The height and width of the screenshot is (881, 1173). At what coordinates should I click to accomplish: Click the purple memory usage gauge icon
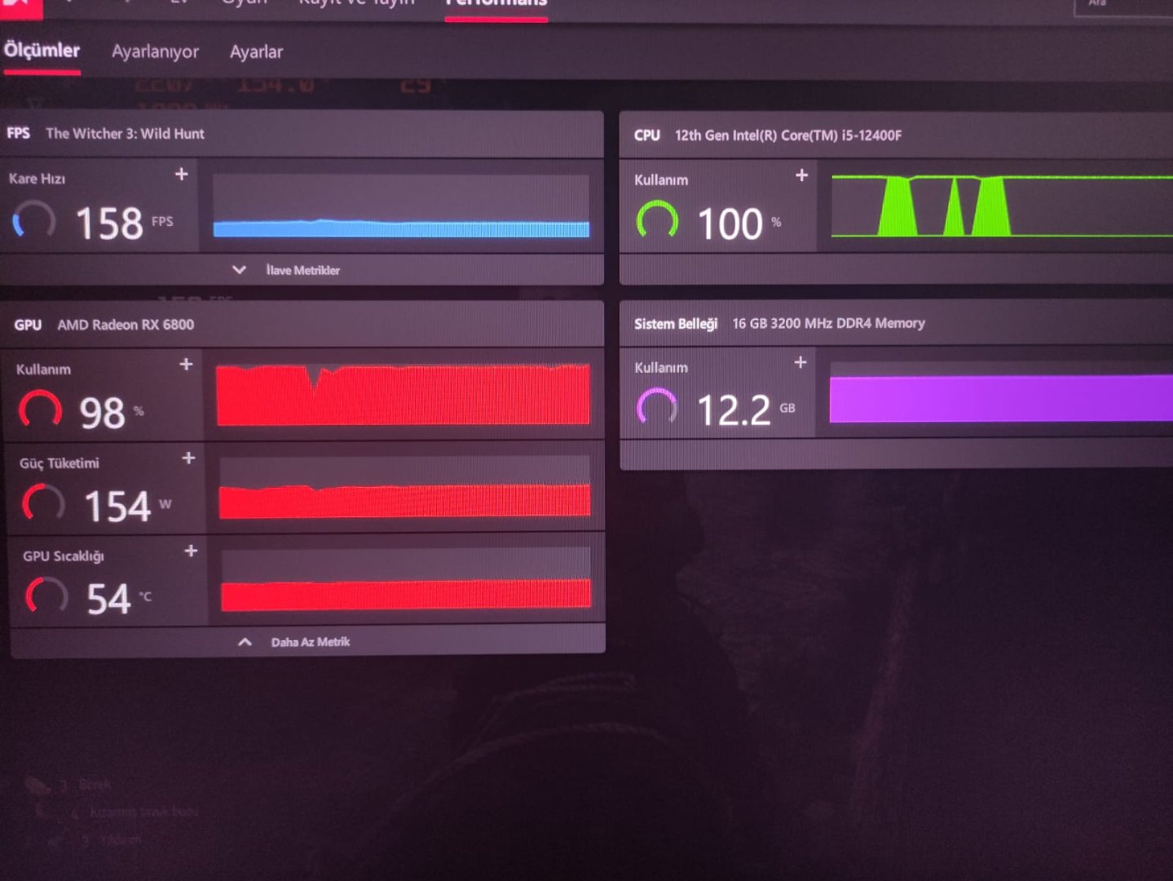[657, 406]
